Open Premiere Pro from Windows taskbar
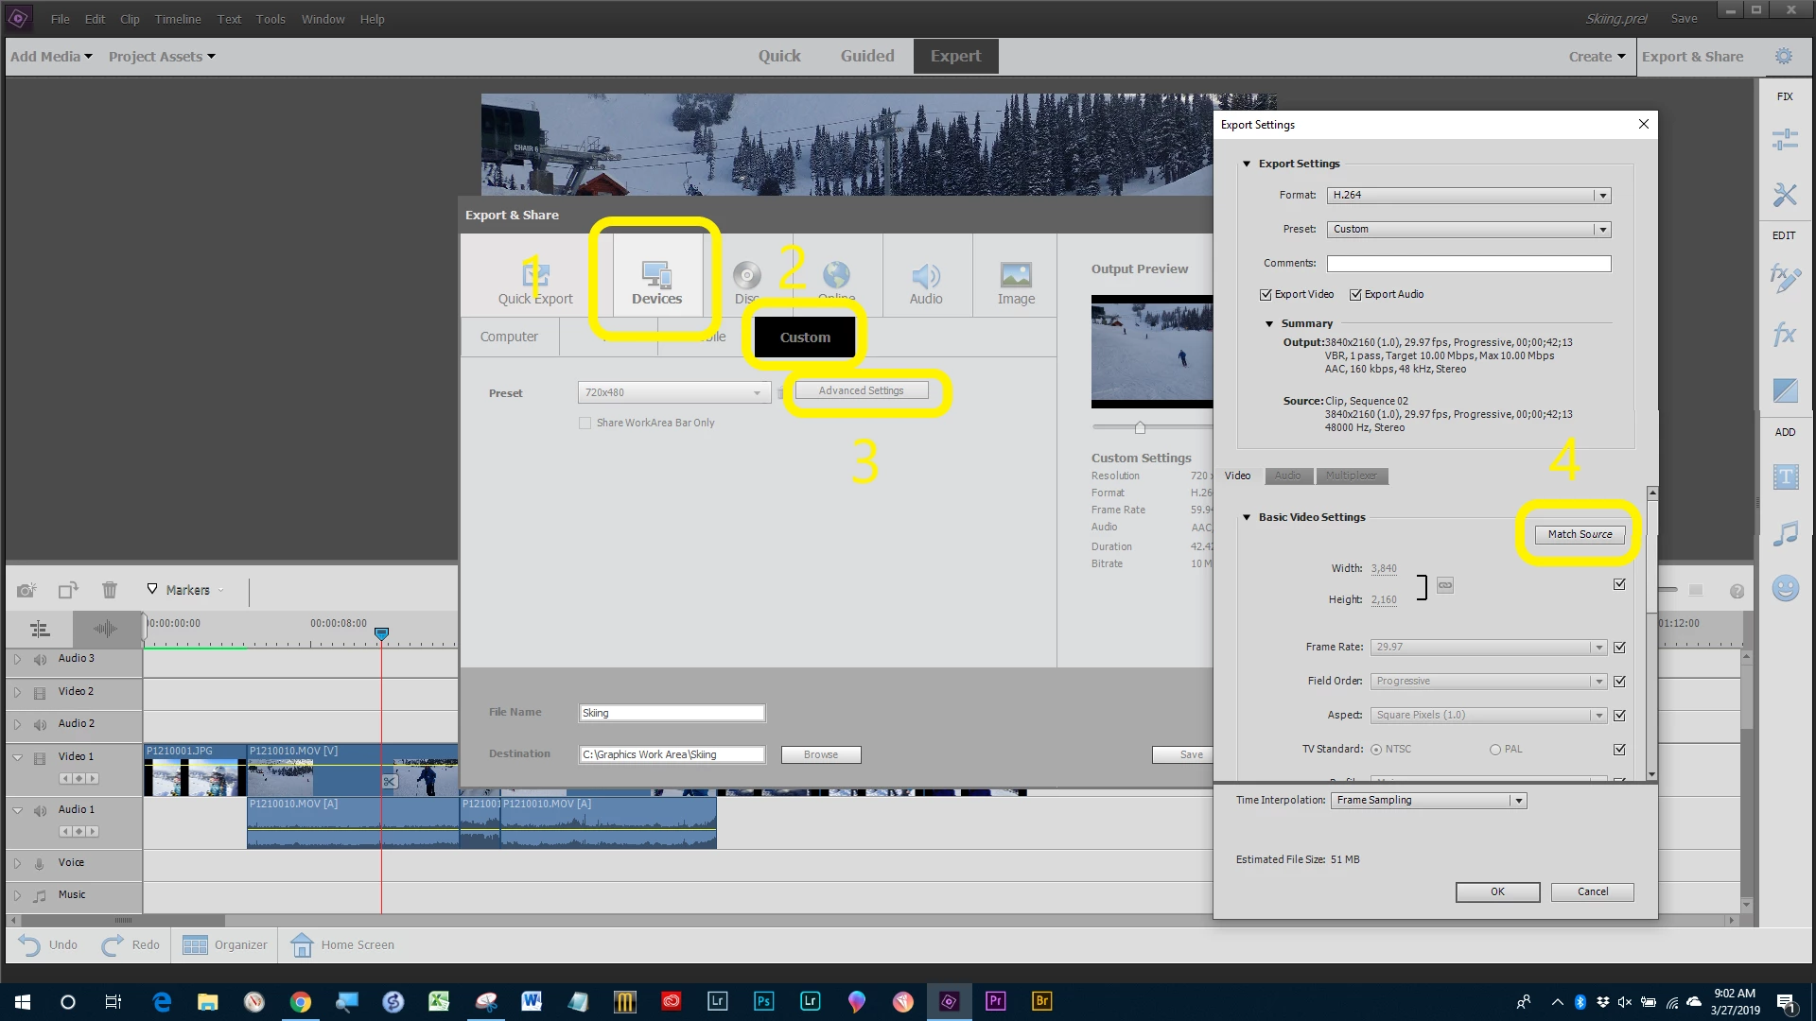1816x1021 pixels. 995,1001
